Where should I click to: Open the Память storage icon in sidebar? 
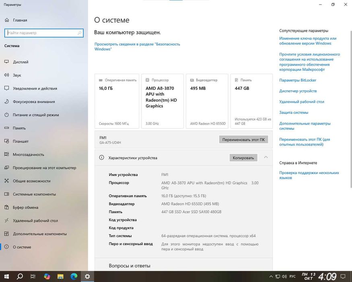(7, 128)
